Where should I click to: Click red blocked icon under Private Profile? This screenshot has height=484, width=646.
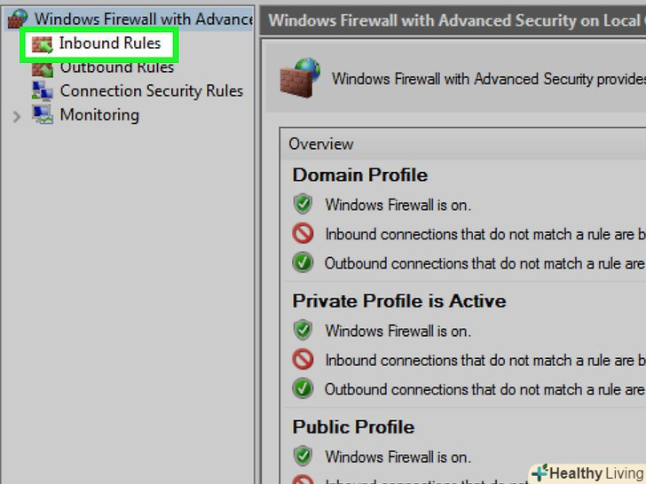pyautogui.click(x=303, y=360)
